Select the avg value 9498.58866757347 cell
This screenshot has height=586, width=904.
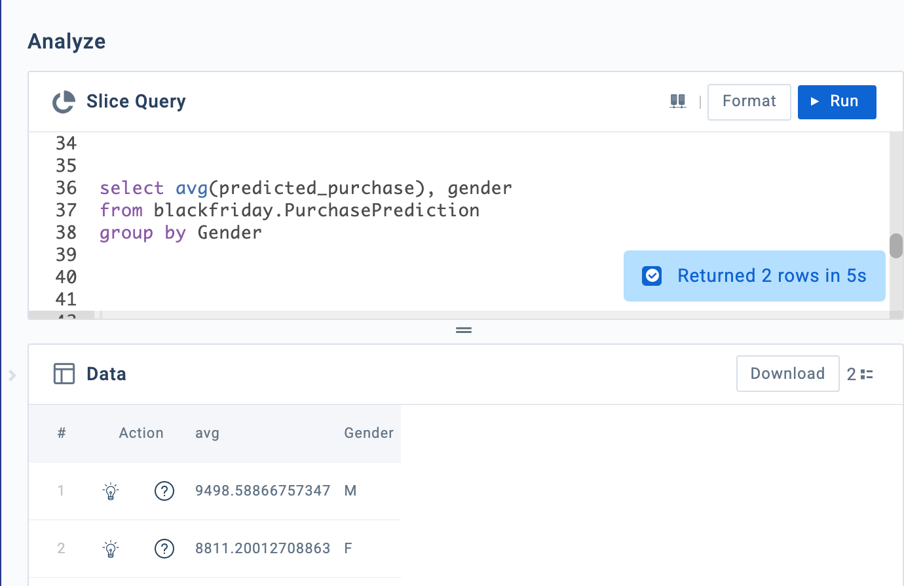263,491
